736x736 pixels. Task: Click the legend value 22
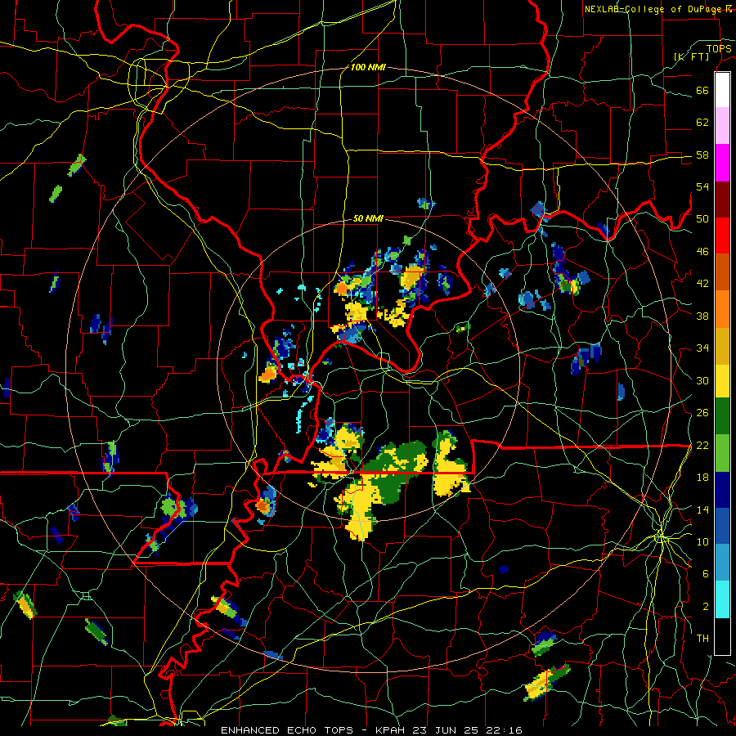click(702, 445)
